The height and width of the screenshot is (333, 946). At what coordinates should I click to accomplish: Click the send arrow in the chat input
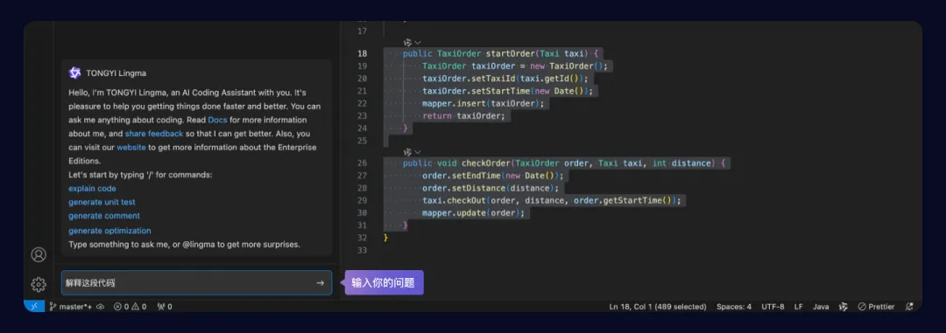pos(321,283)
